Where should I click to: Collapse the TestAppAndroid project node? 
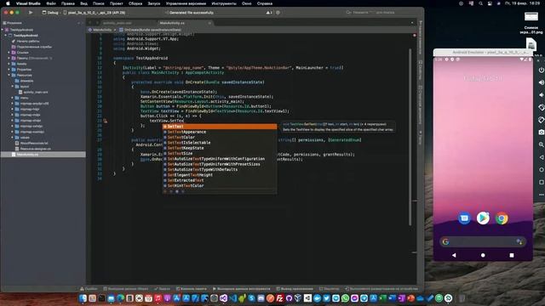click(x=6, y=36)
